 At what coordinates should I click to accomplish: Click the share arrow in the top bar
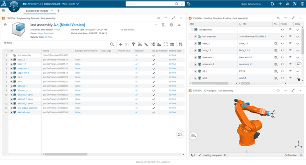tap(288, 4)
